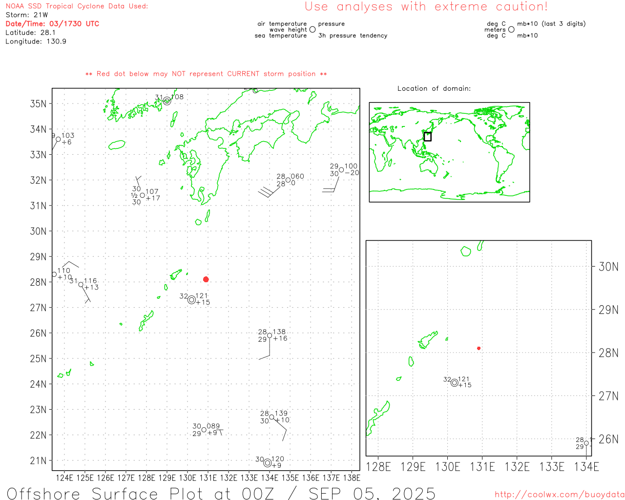This screenshot has height=500, width=625.
Task: Click the 128E label under the inset map
Action: click(378, 467)
